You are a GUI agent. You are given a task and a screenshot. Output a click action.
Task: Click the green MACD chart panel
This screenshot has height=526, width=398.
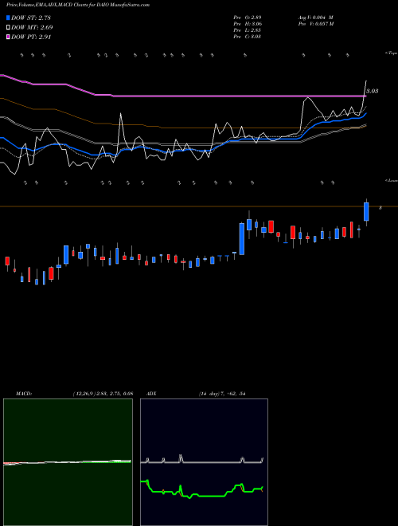click(x=68, y=462)
